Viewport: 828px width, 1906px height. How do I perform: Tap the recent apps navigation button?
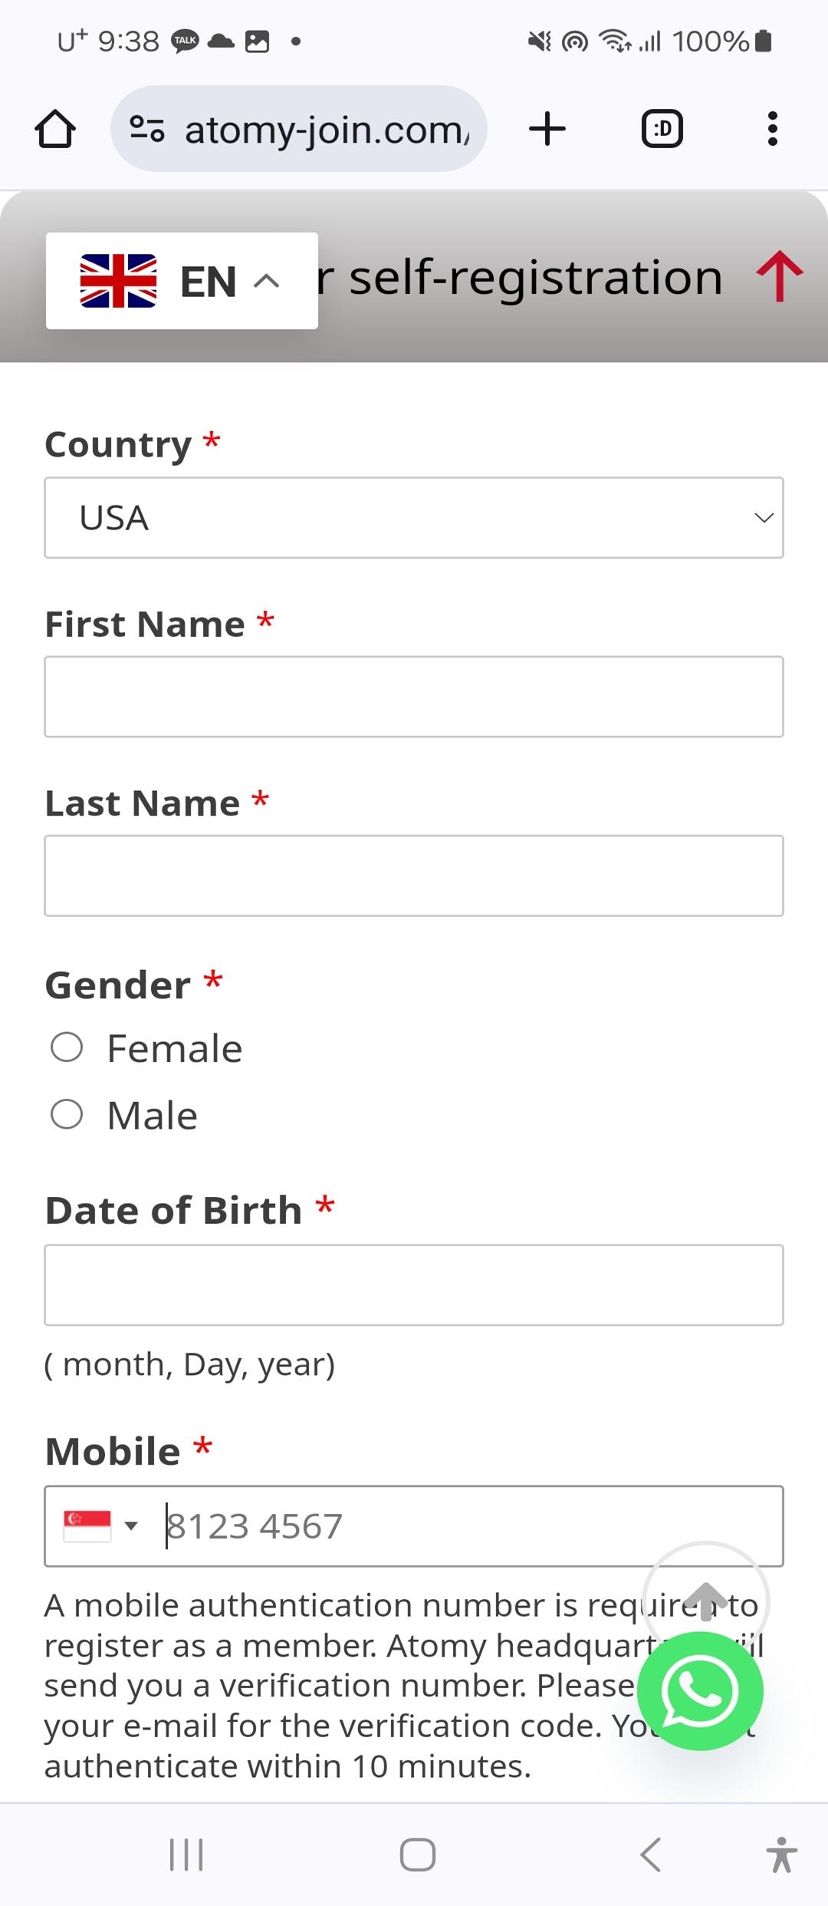(x=186, y=1855)
